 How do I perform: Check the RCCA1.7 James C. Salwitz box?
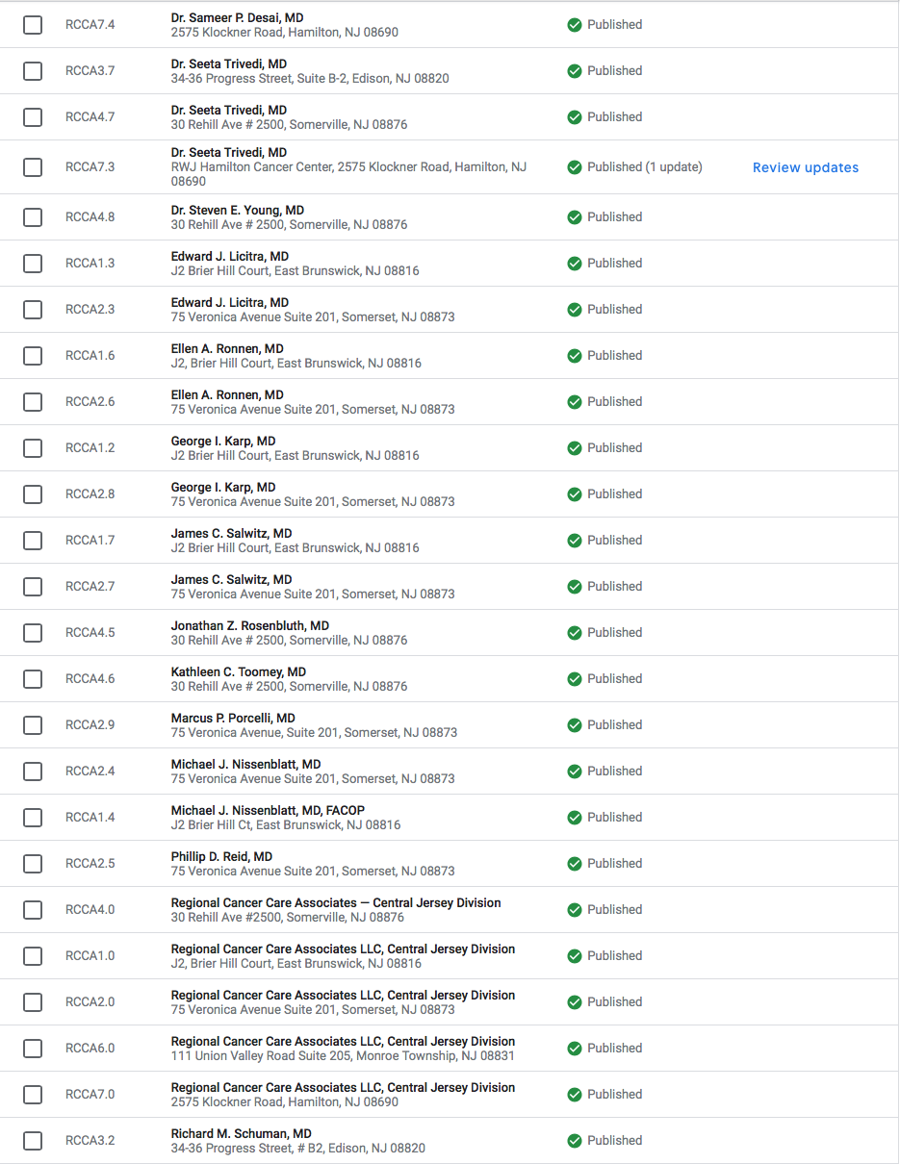point(33,541)
